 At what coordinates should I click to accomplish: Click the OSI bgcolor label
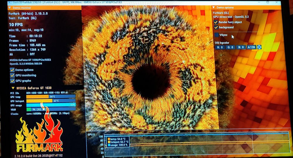pos(222,43)
